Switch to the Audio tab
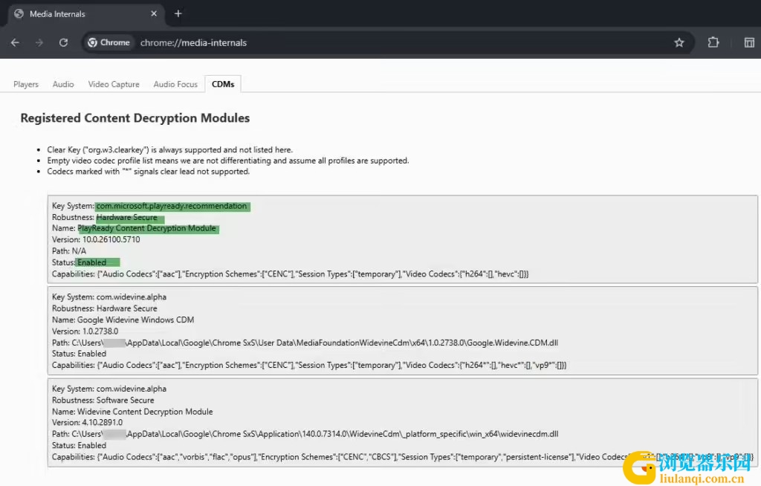Viewport: 761px width, 486px height. coord(63,84)
